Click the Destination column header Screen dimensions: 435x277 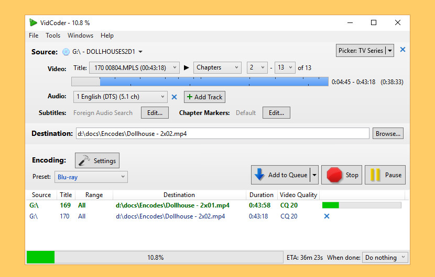click(x=179, y=195)
